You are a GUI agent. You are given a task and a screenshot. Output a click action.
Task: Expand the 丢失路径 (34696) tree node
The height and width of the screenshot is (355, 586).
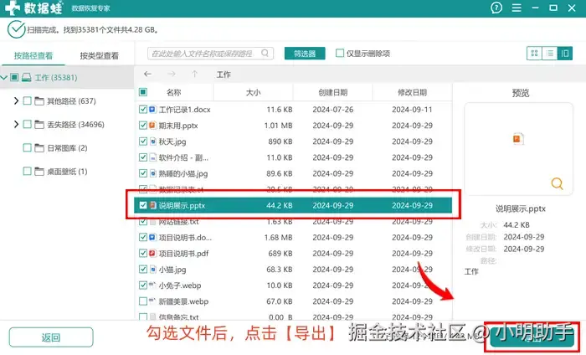[16, 124]
